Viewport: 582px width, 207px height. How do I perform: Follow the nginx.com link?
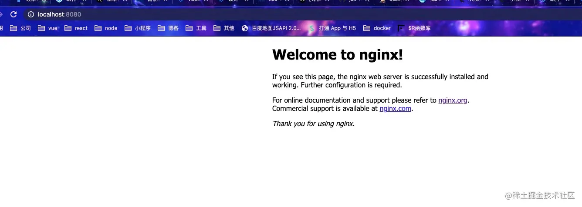click(x=395, y=109)
